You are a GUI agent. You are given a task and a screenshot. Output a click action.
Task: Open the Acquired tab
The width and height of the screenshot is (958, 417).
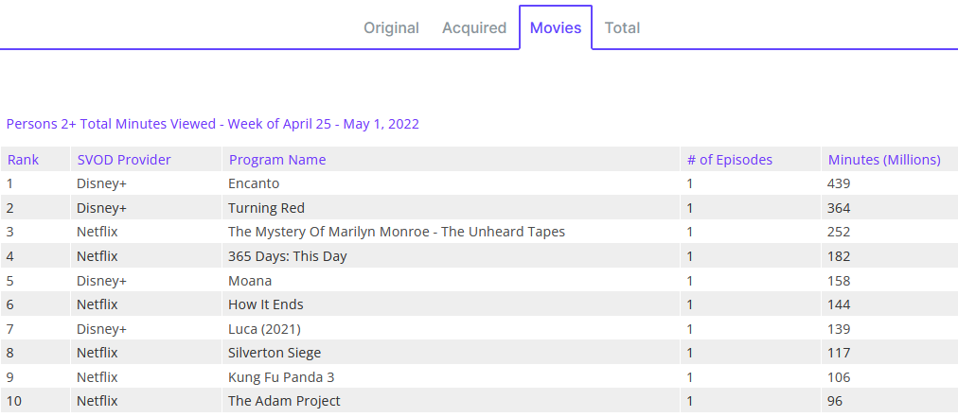click(x=473, y=27)
